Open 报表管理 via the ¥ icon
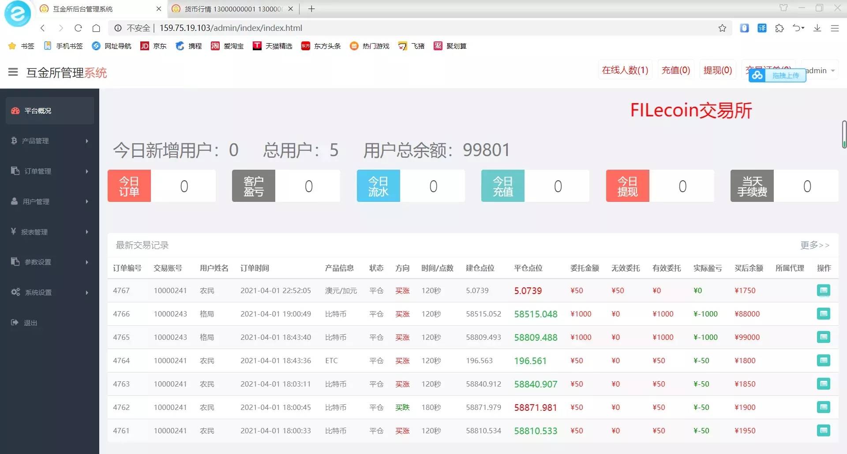The image size is (847, 454). point(15,231)
